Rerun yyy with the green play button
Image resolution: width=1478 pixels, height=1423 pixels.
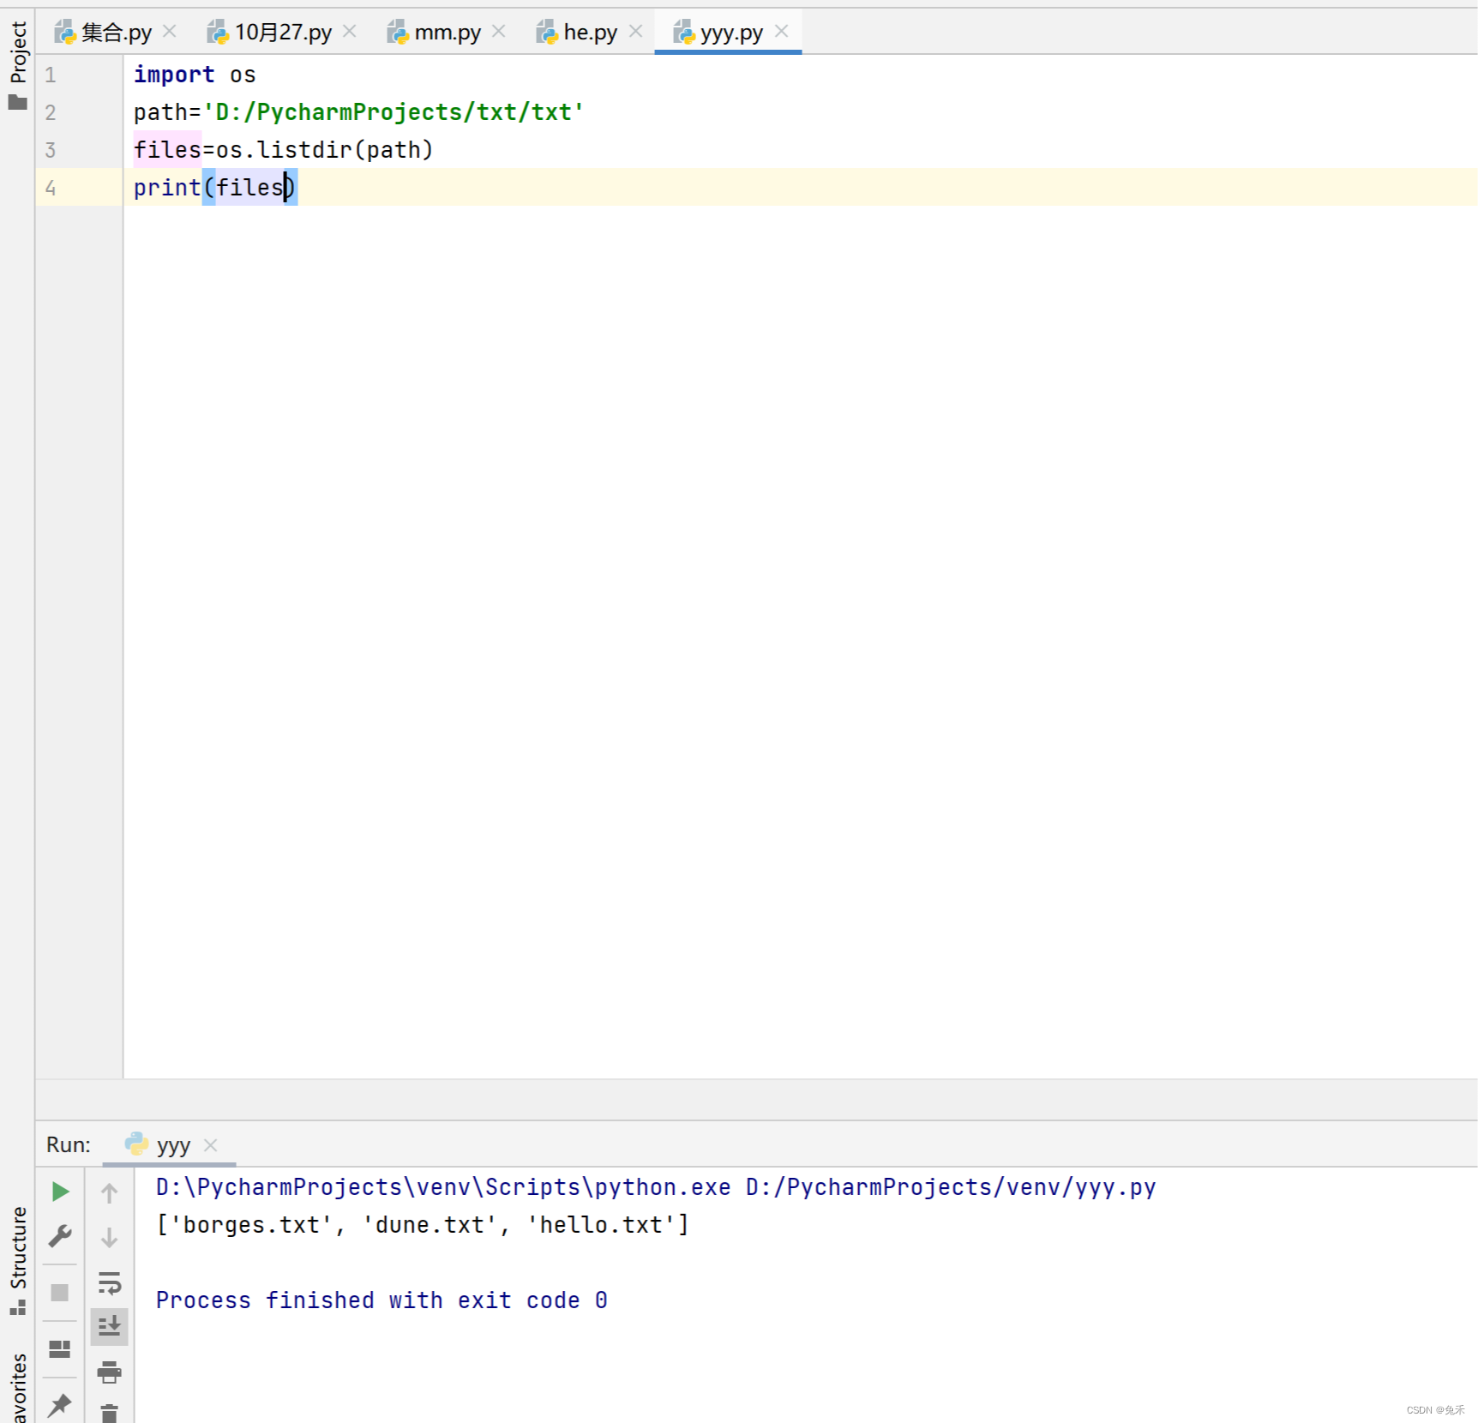tap(60, 1192)
